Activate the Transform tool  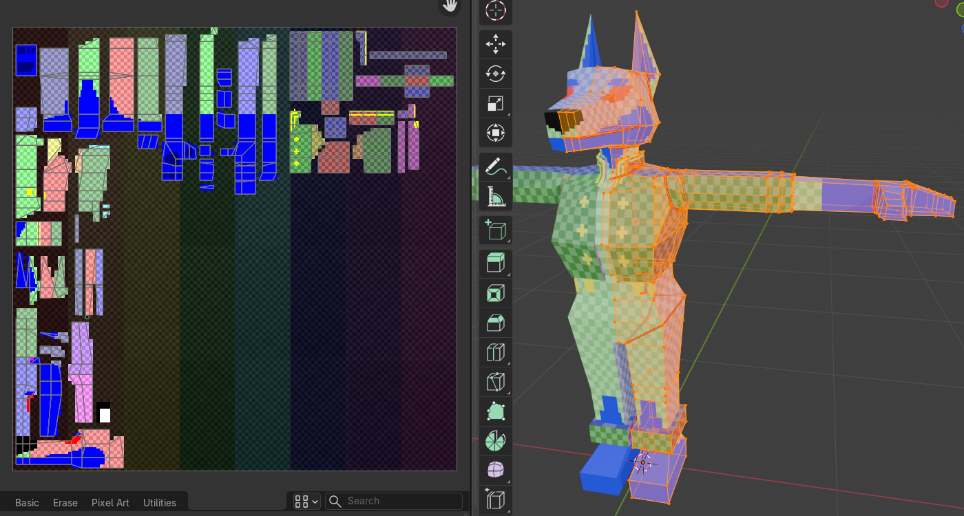(495, 133)
